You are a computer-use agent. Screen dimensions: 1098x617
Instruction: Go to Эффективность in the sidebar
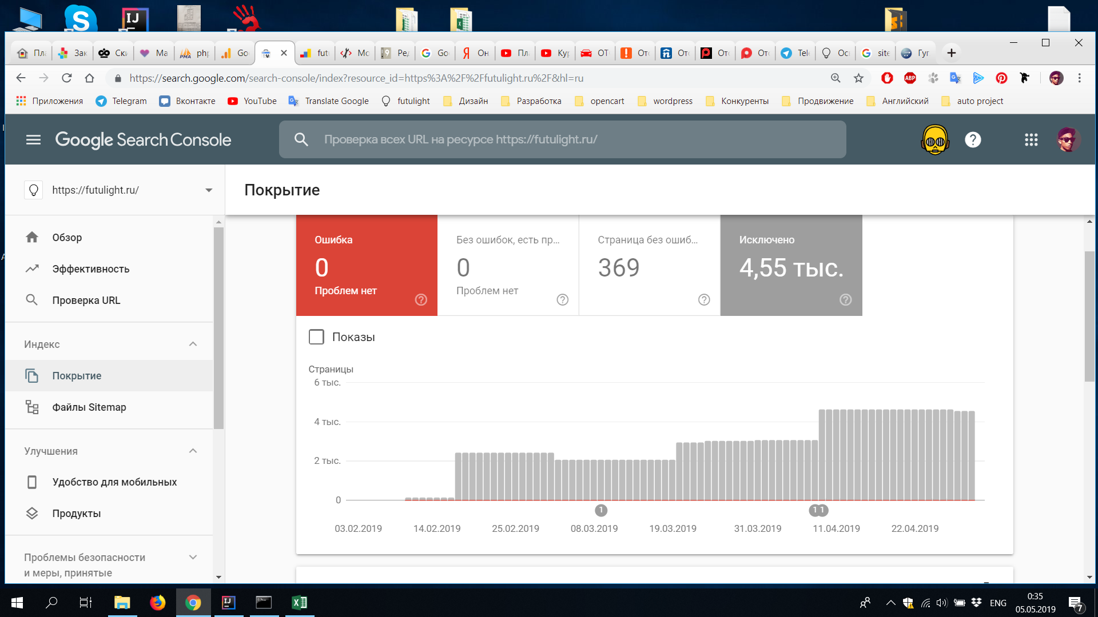pos(90,269)
